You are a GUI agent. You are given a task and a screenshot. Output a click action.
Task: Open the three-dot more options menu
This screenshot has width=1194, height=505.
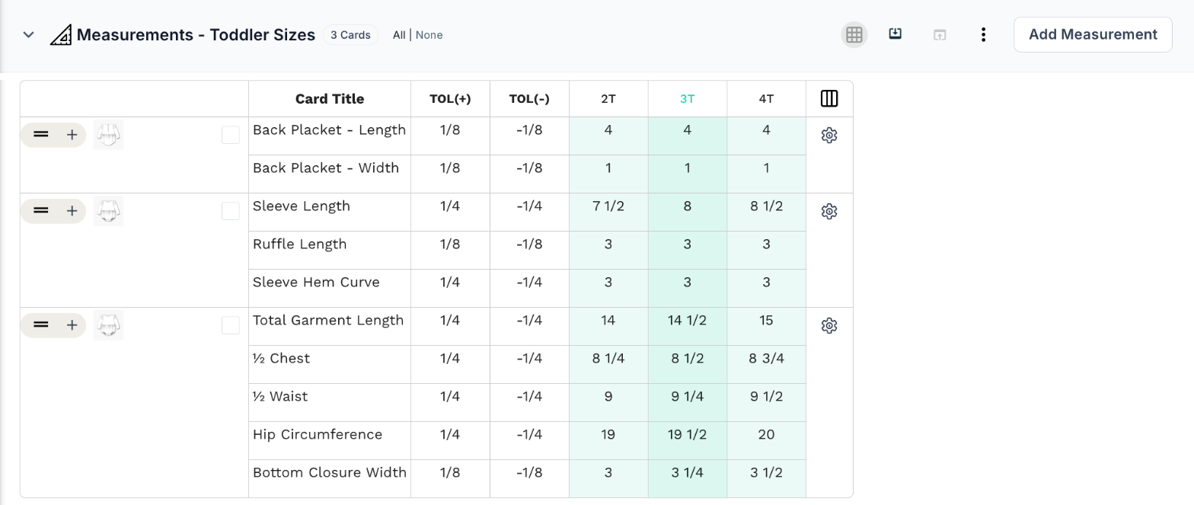point(984,35)
